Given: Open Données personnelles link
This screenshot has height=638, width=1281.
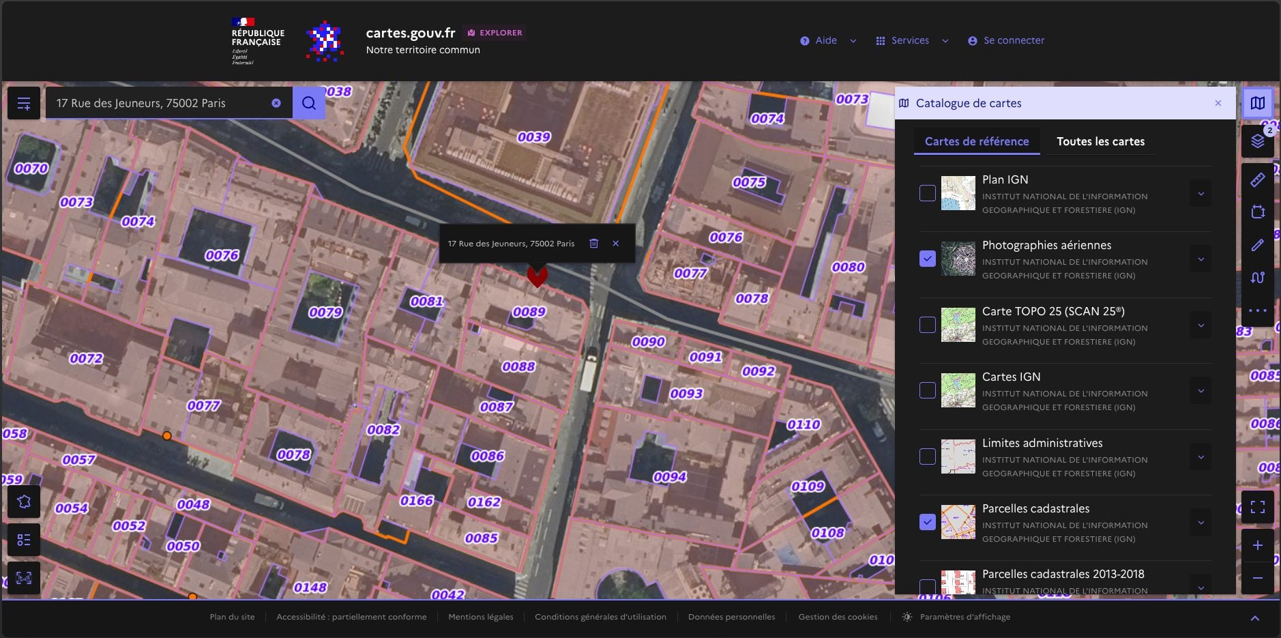Looking at the screenshot, I should pyautogui.click(x=731, y=617).
